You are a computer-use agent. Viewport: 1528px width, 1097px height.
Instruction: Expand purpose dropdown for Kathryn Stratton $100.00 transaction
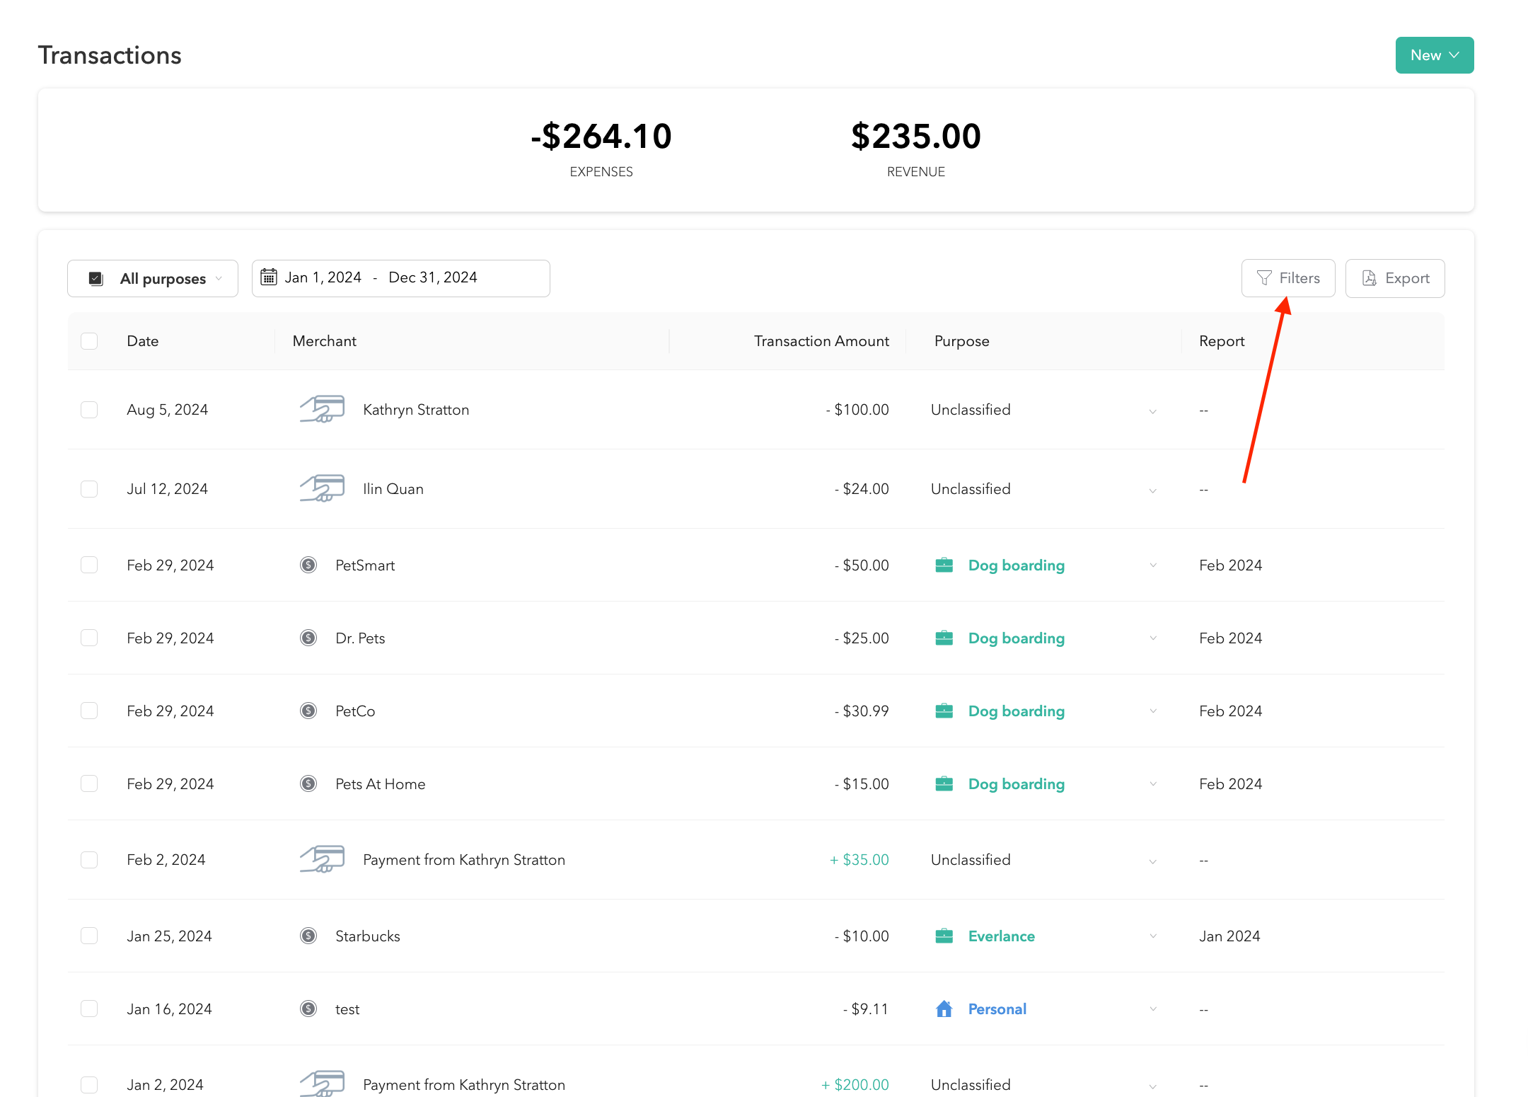pos(1152,411)
